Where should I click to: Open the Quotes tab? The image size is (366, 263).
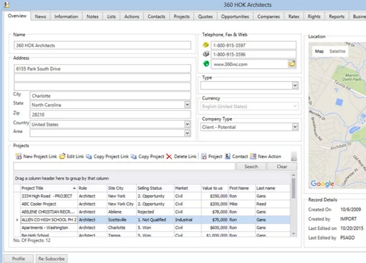coord(205,16)
